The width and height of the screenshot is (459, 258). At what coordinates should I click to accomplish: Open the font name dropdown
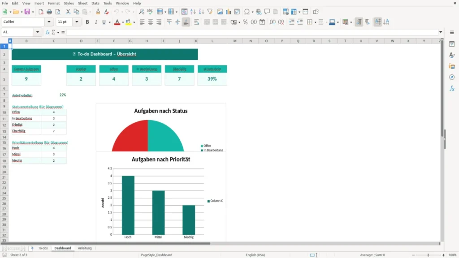coord(49,22)
